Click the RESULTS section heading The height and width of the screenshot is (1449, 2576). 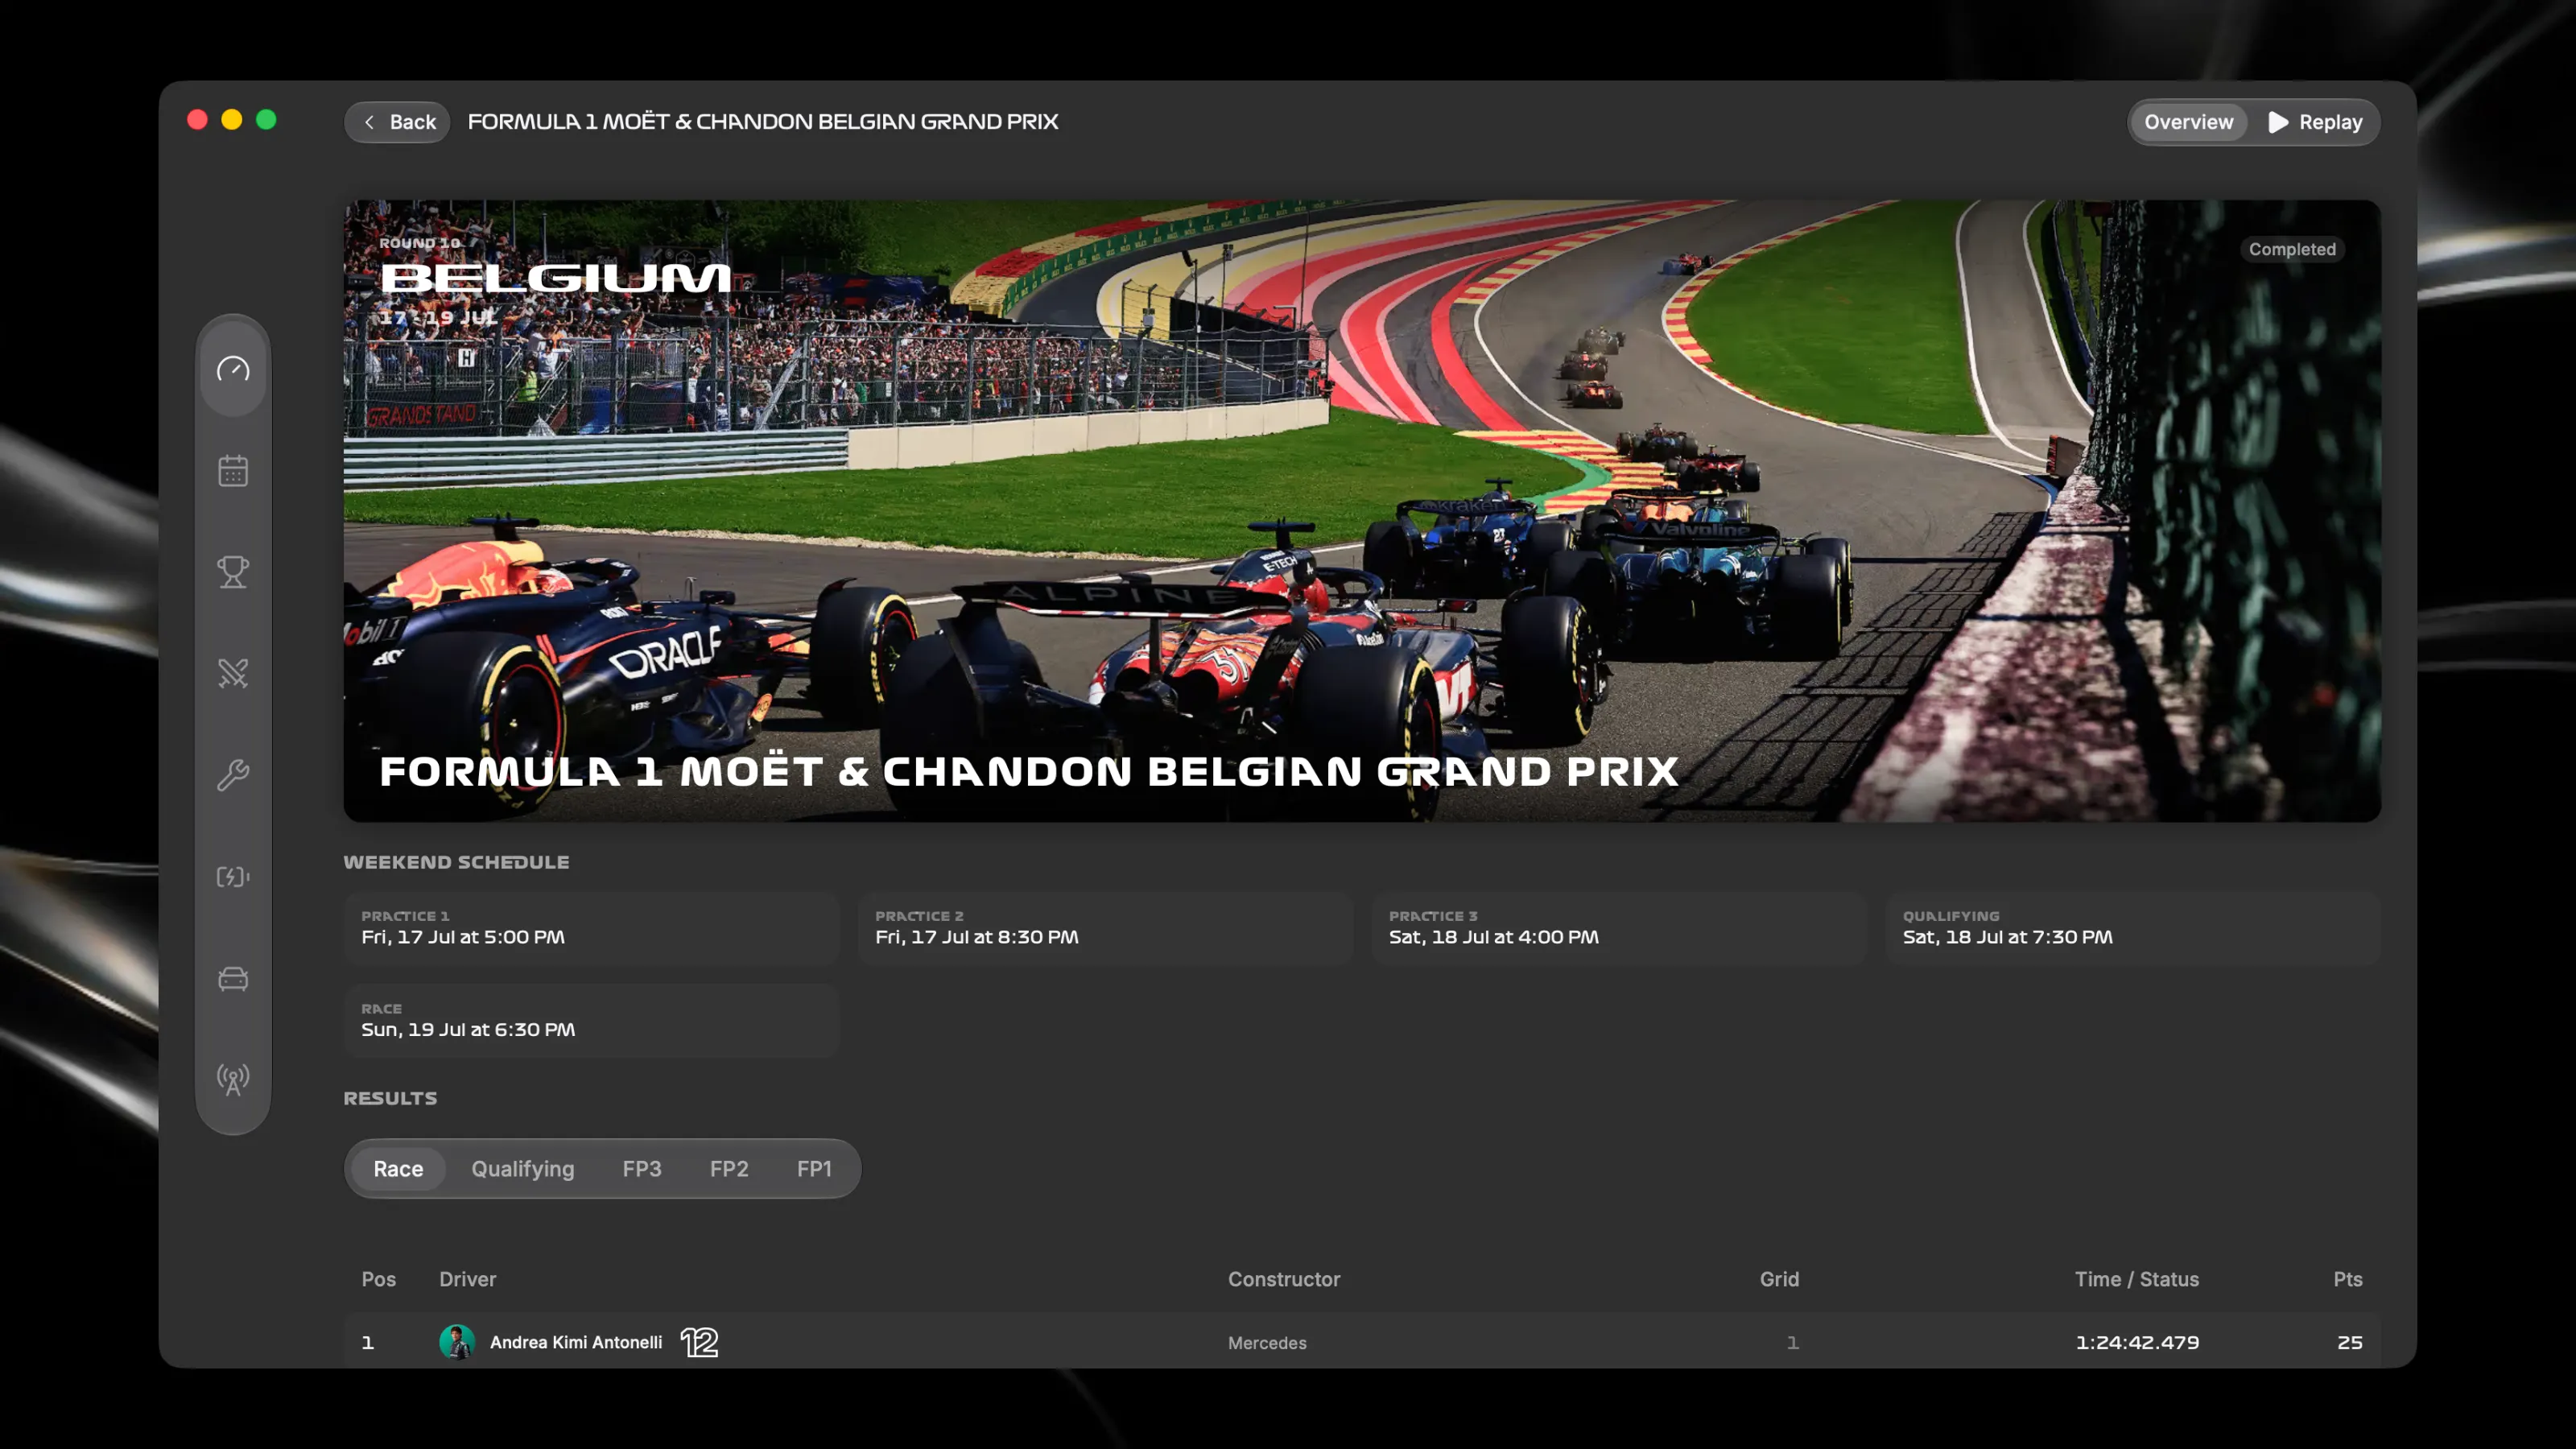click(x=390, y=1098)
